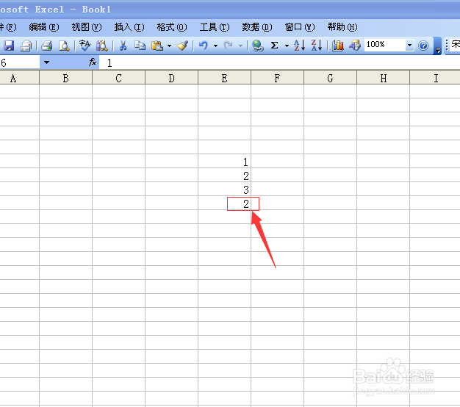Image resolution: width=460 pixels, height=407 pixels.
Task: Sort descending with Z-A icon
Action: (317, 46)
